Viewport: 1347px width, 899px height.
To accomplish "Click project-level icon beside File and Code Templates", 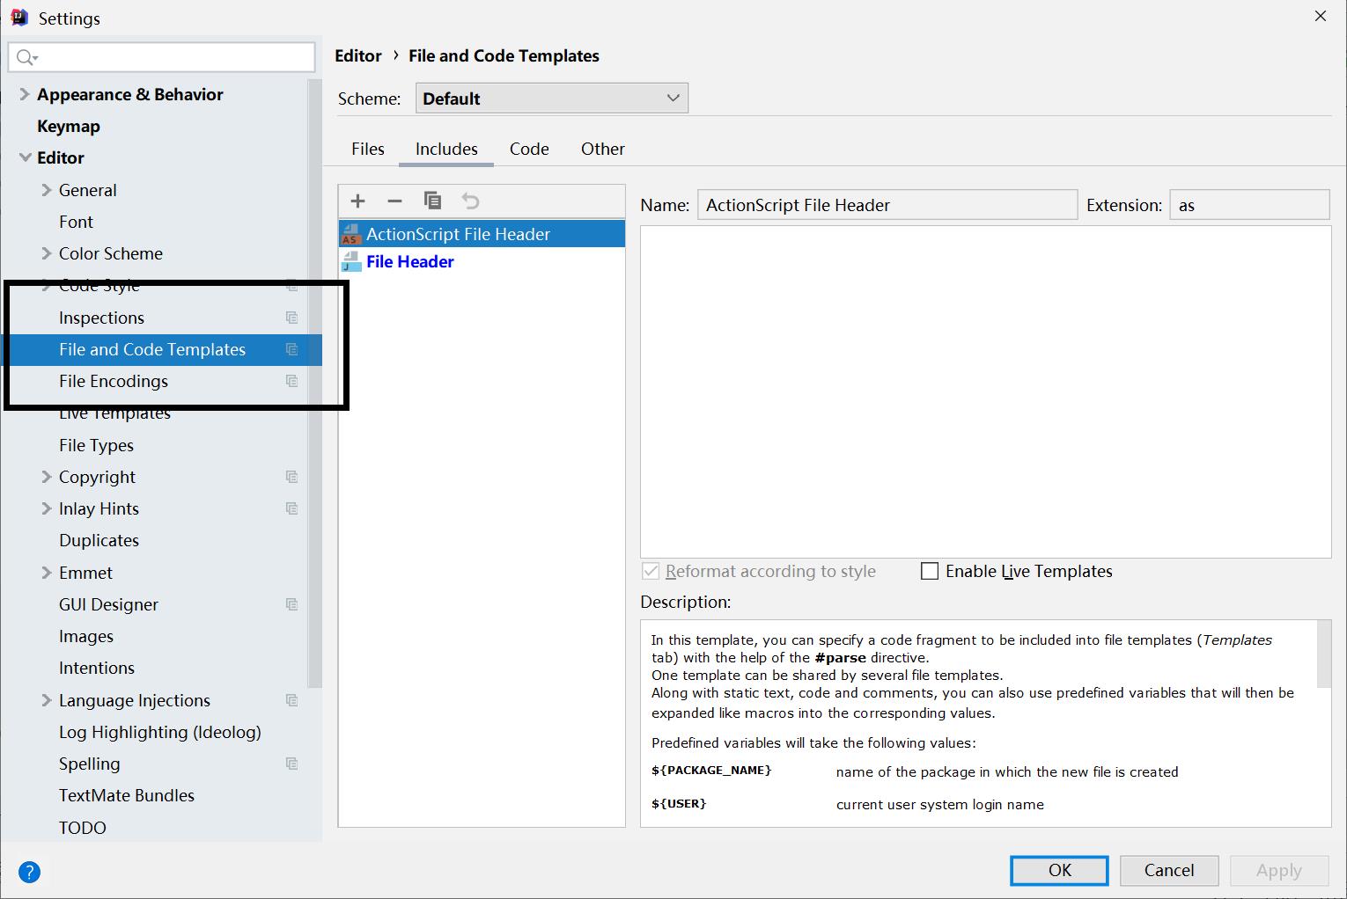I will [292, 349].
